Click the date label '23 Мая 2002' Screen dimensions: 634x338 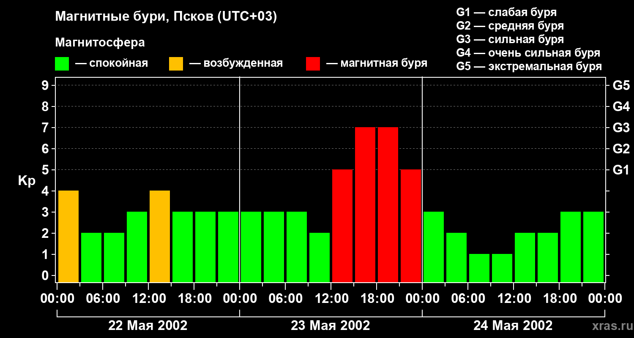(331, 326)
